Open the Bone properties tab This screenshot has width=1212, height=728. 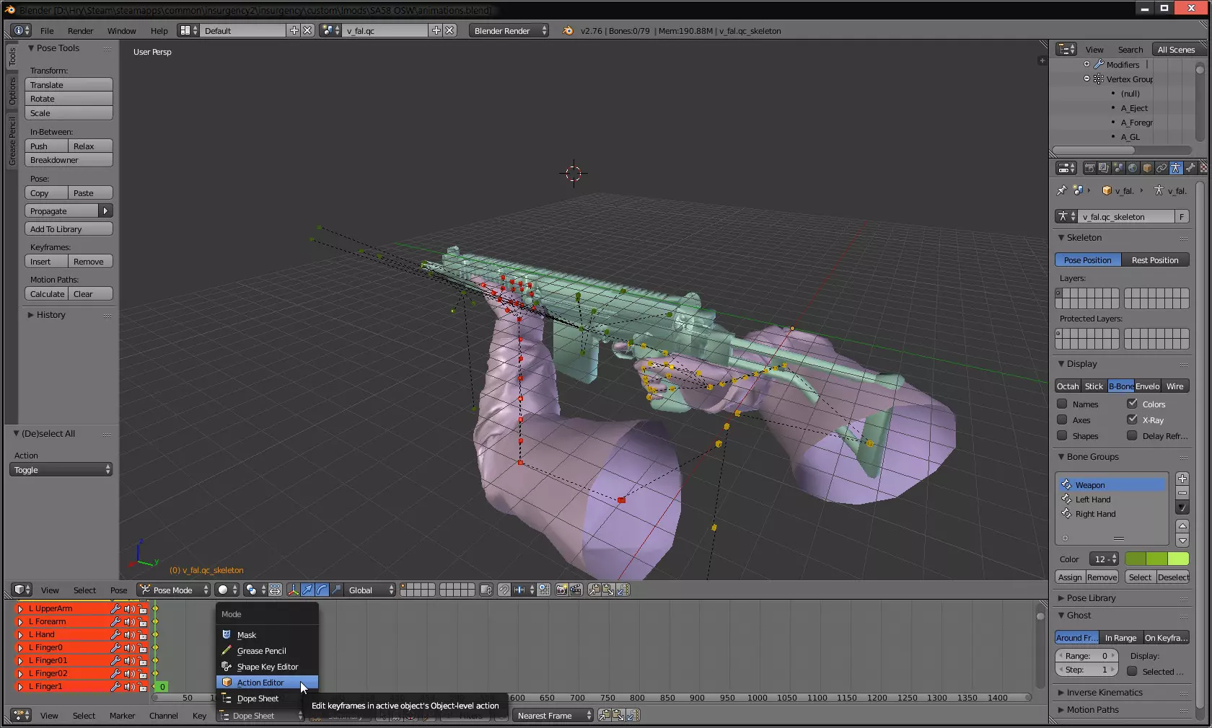coord(1190,168)
